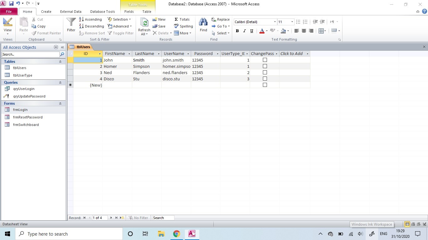Save the current record
428x240 pixels.
click(x=159, y=26)
